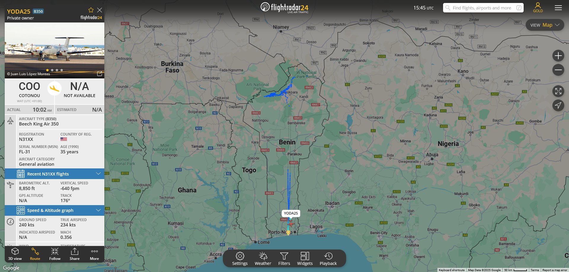Viewport: 569px width, 272px height.
Task: Toggle the Route display for YODA25
Action: click(x=35, y=254)
